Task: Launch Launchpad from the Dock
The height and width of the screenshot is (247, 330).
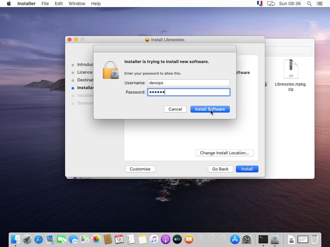Action: [27, 239]
